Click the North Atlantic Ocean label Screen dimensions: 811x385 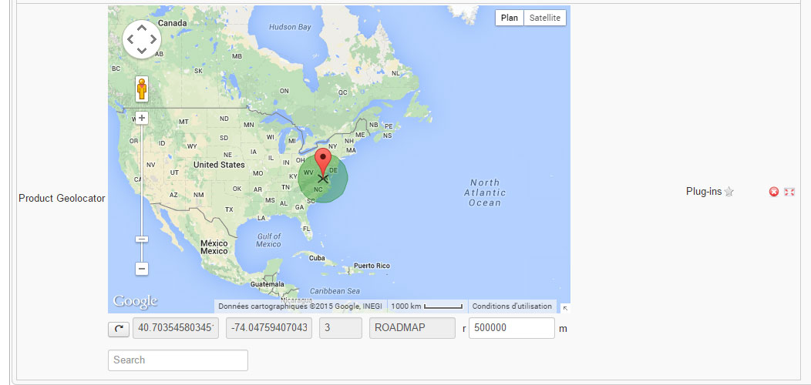485,192
